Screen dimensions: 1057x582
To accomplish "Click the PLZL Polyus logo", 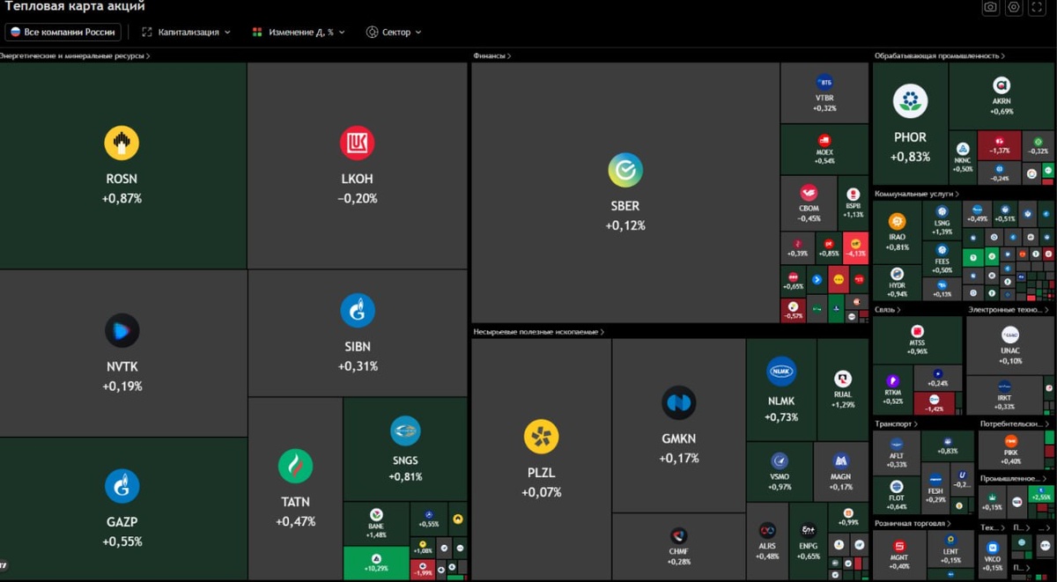I will pos(541,438).
